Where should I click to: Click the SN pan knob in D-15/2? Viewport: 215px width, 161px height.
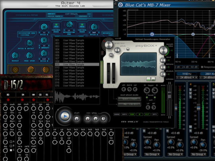point(19,108)
